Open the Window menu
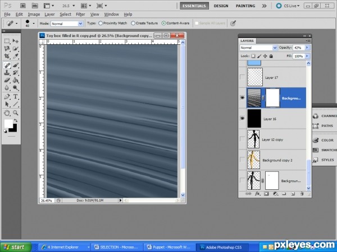Screen dimensions: 337x252 (x=111, y=15)
